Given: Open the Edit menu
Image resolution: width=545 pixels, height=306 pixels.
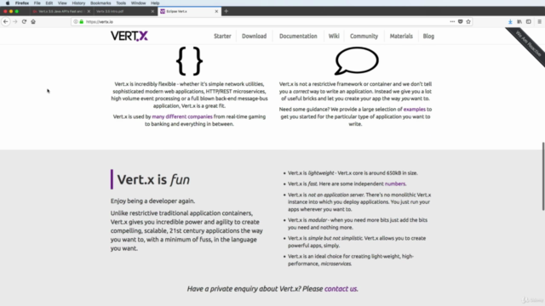Looking at the screenshot, I should (49, 3).
